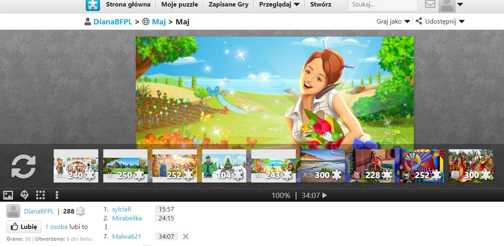Open the Stwórz menu item

pyautogui.click(x=321, y=4)
